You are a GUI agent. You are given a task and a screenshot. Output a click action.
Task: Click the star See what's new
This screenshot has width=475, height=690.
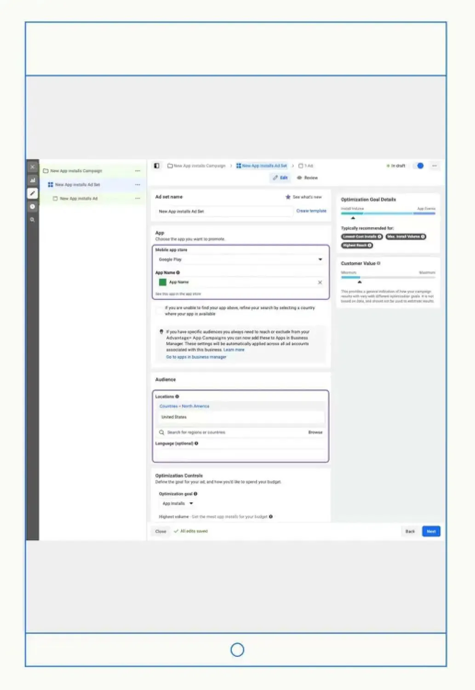[303, 197]
